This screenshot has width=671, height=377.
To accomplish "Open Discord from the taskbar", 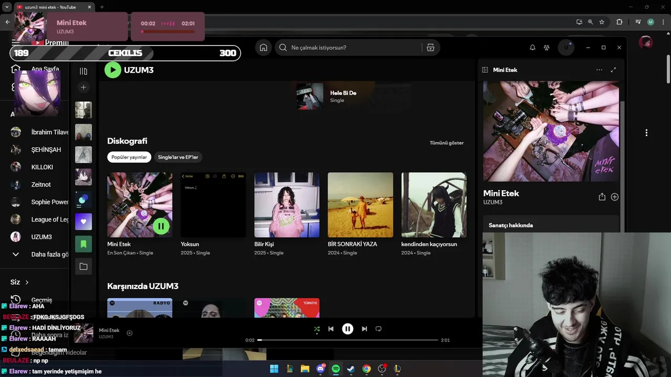I will tap(320, 369).
